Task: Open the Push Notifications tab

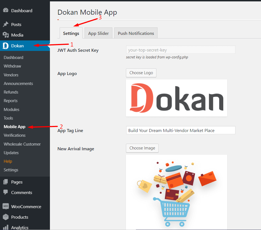Action: pyautogui.click(x=136, y=33)
